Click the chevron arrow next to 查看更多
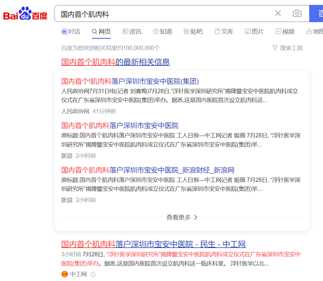Screen dimensions: 323x281 click(196, 217)
